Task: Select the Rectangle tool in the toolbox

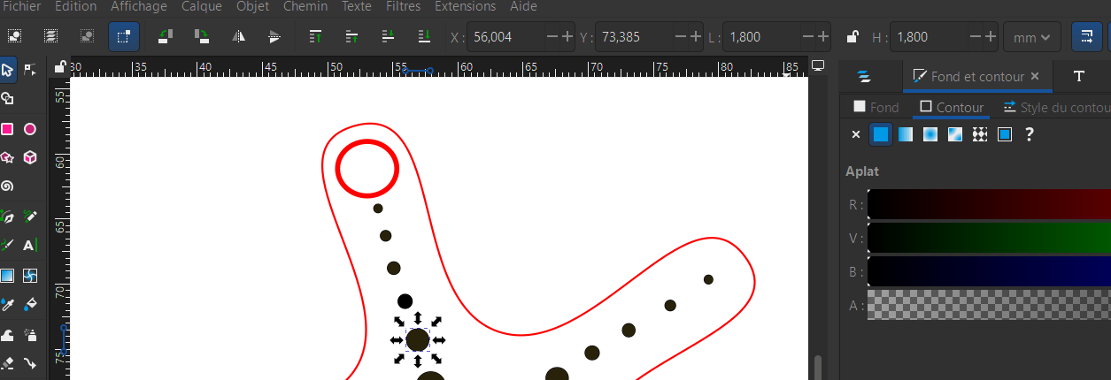Action: coord(7,129)
